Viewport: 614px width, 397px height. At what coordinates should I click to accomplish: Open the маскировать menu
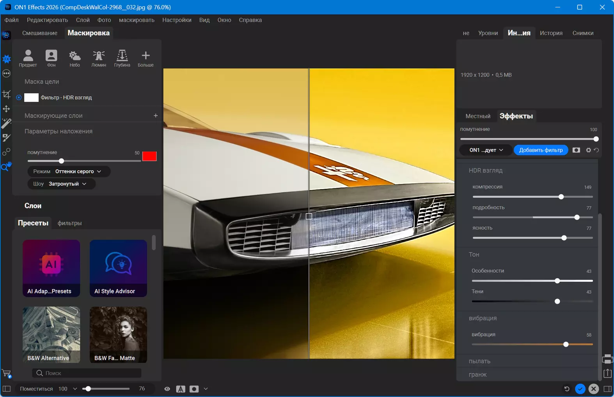tap(137, 20)
